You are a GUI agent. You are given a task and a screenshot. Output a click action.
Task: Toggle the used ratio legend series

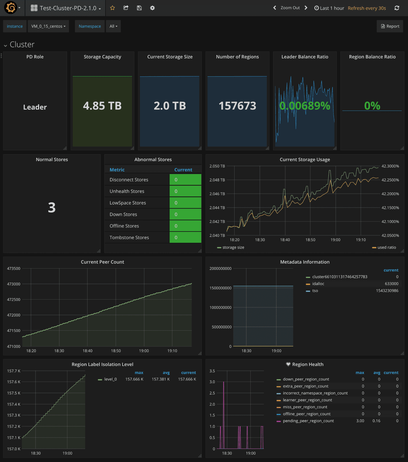point(386,247)
